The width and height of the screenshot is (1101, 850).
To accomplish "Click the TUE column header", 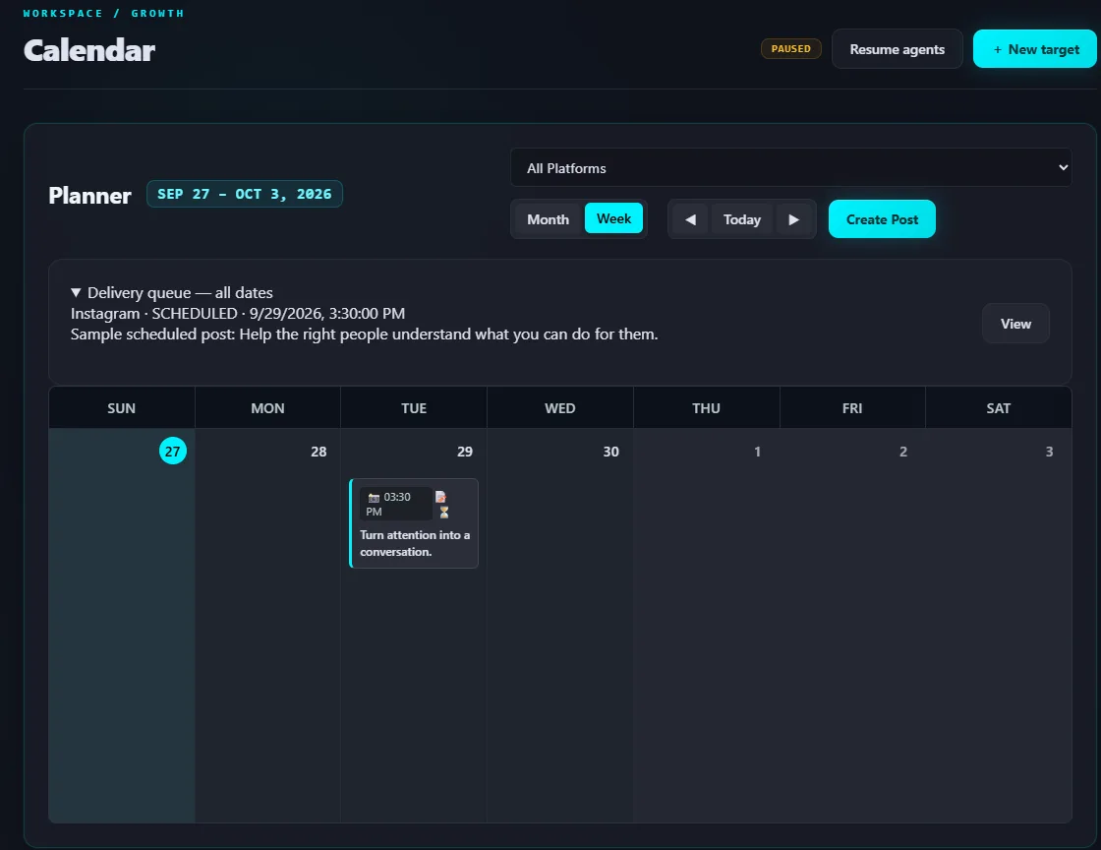I will click(x=414, y=408).
